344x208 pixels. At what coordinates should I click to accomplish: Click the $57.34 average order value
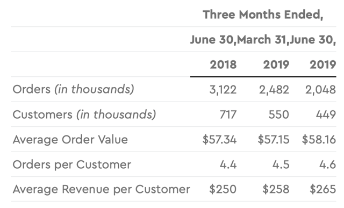coord(219,140)
